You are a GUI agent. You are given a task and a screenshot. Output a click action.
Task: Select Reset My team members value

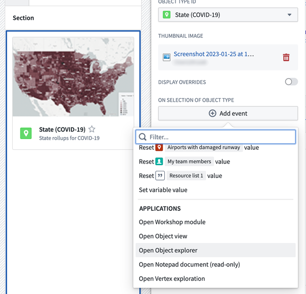click(215, 162)
